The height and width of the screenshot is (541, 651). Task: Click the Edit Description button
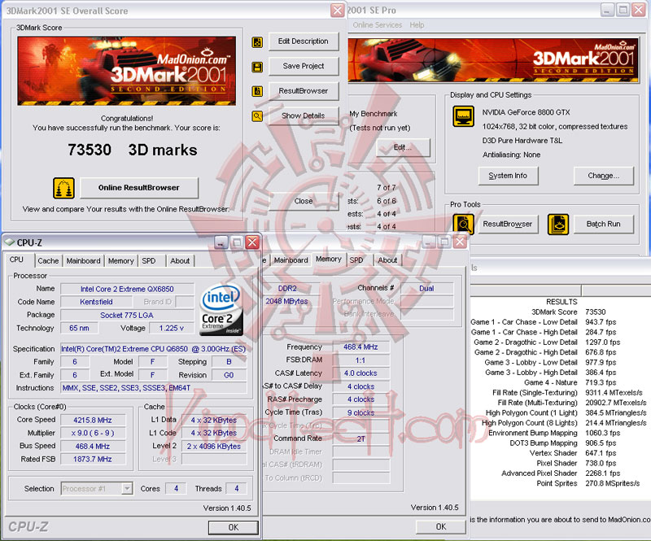click(x=304, y=41)
